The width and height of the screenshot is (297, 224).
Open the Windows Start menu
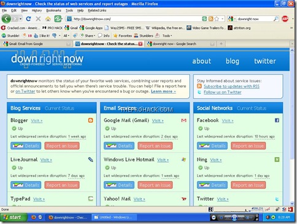13,217
